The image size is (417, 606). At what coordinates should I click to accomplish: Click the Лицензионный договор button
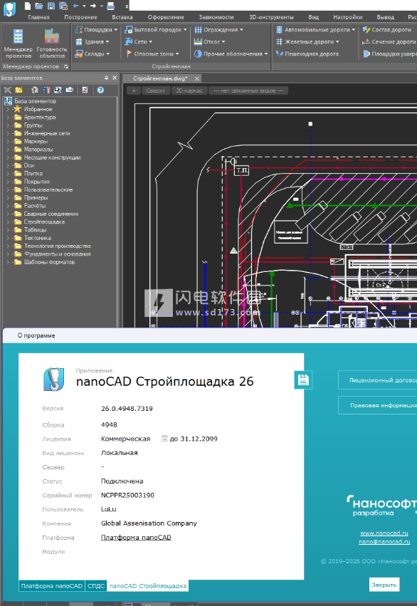pos(378,380)
